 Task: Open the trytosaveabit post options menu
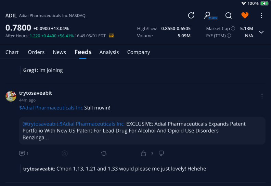262,96
